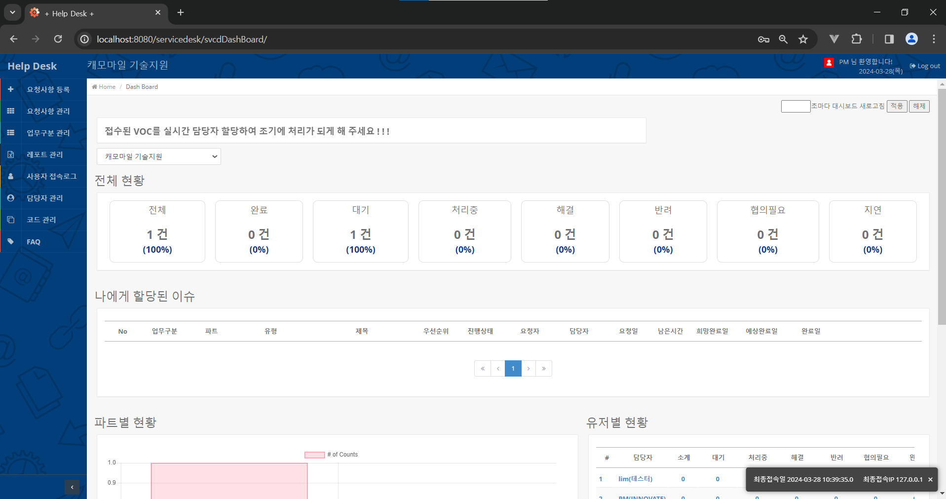The width and height of the screenshot is (946, 499).
Task: Click the dashboard refresh interval input field
Action: coord(795,106)
